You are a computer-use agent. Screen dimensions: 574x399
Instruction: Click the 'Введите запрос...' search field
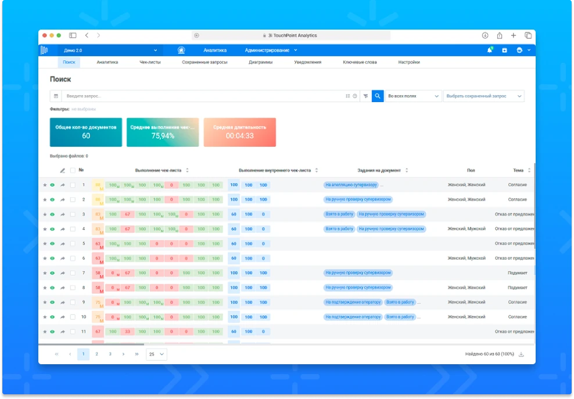(x=203, y=96)
